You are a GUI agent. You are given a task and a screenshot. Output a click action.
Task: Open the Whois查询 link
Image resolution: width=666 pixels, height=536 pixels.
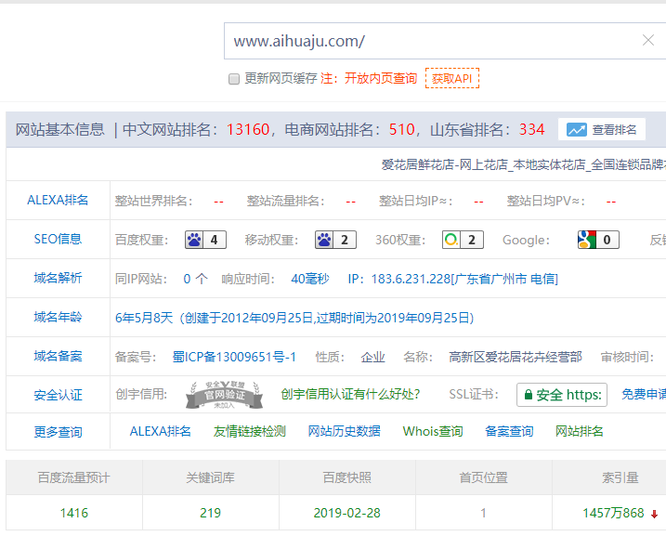coord(432,431)
